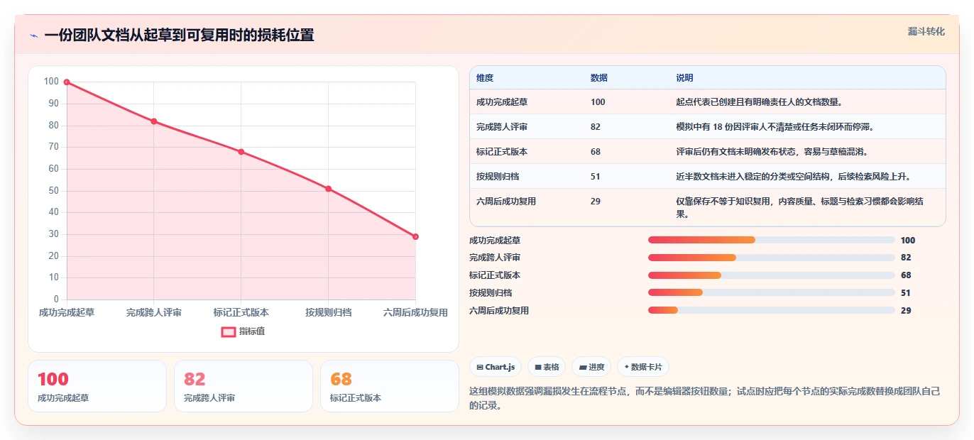
Task: Click the 维度 table column header
Action: click(x=485, y=78)
